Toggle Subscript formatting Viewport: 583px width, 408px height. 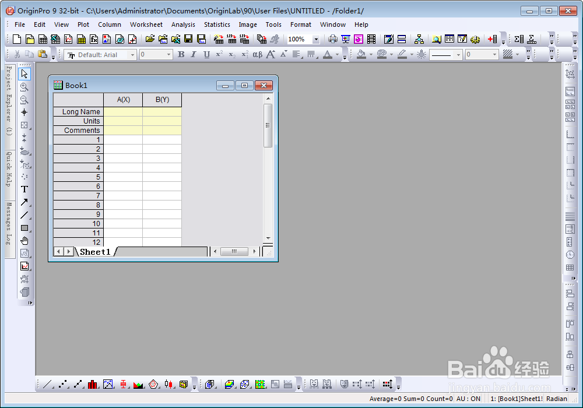coord(232,55)
